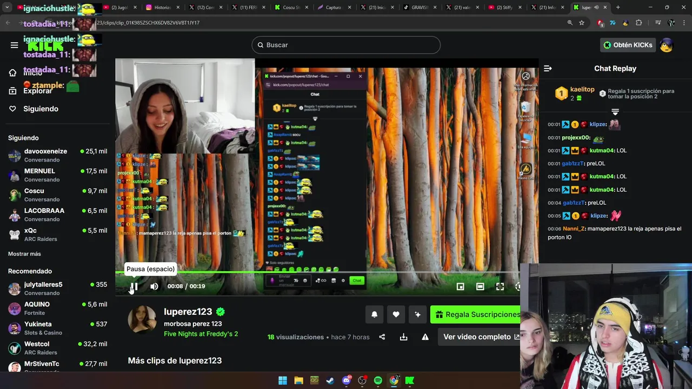Open Spotify from taskbar
This screenshot has width=692, height=389.
[378, 380]
